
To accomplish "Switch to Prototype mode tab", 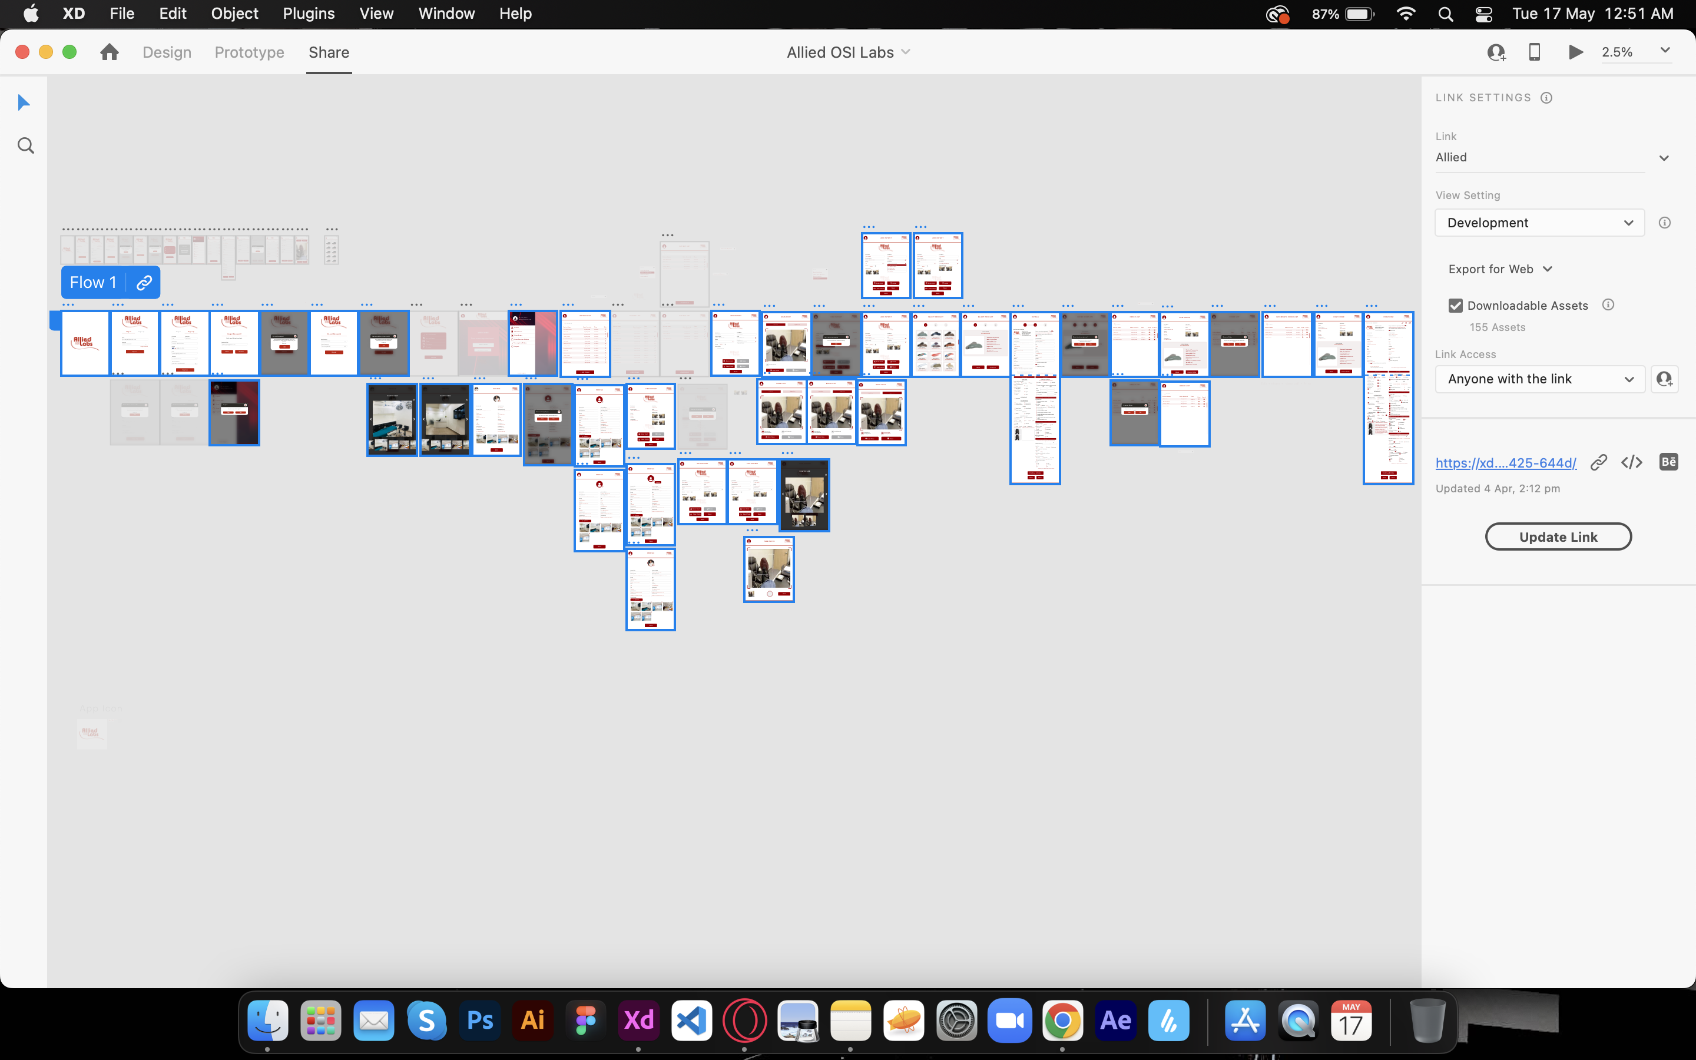I will coord(250,52).
